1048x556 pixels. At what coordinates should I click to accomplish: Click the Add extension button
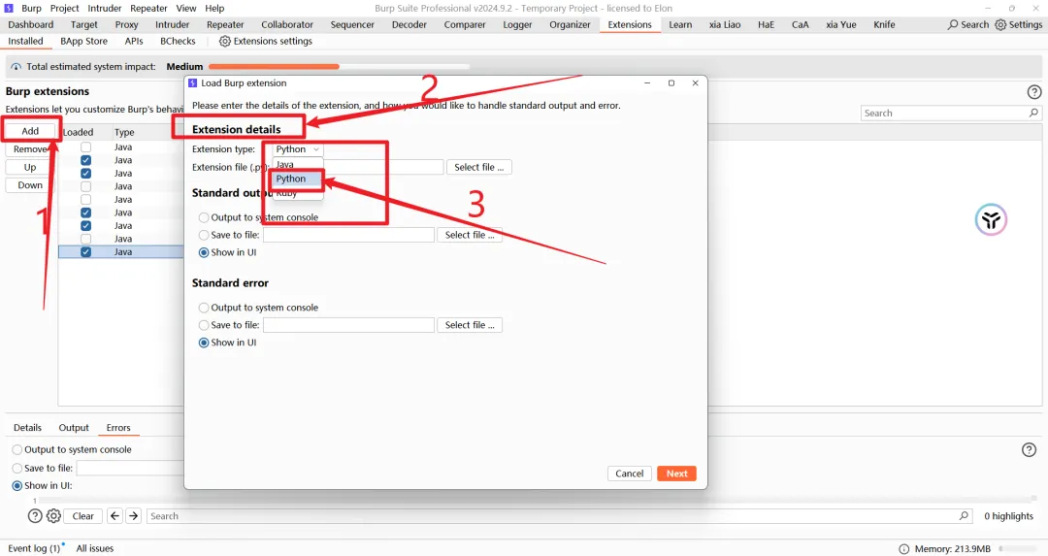click(x=30, y=131)
